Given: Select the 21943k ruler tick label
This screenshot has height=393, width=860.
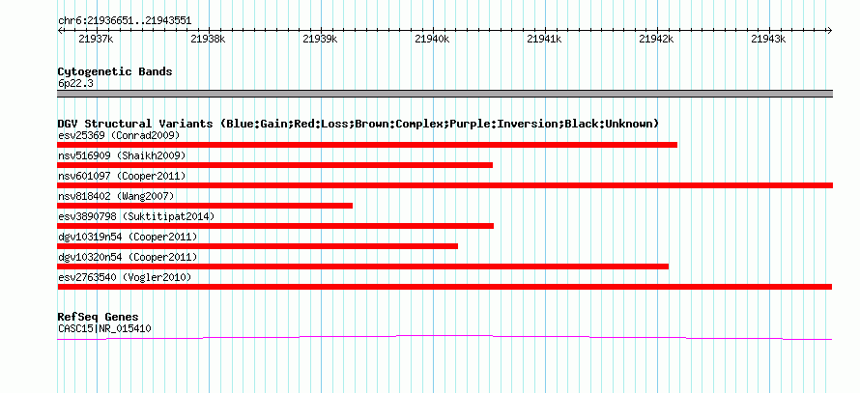Looking at the screenshot, I should 768,39.
